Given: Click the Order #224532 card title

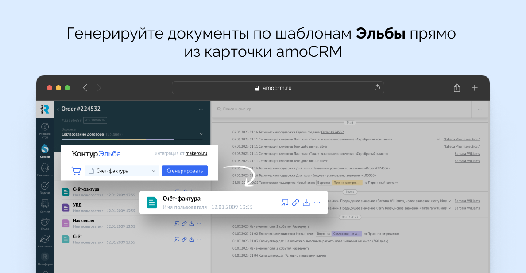Looking at the screenshot, I should [81, 109].
